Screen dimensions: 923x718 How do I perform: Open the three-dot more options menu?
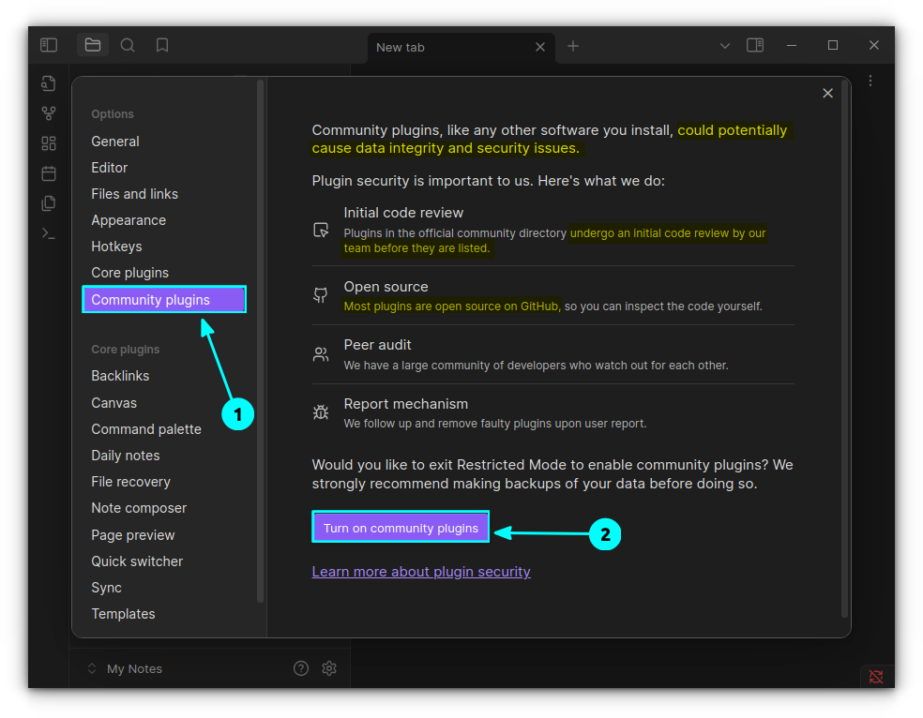(x=870, y=81)
